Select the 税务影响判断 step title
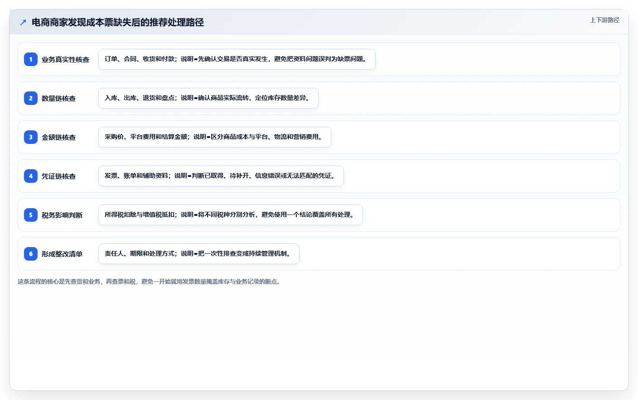 tap(62, 215)
